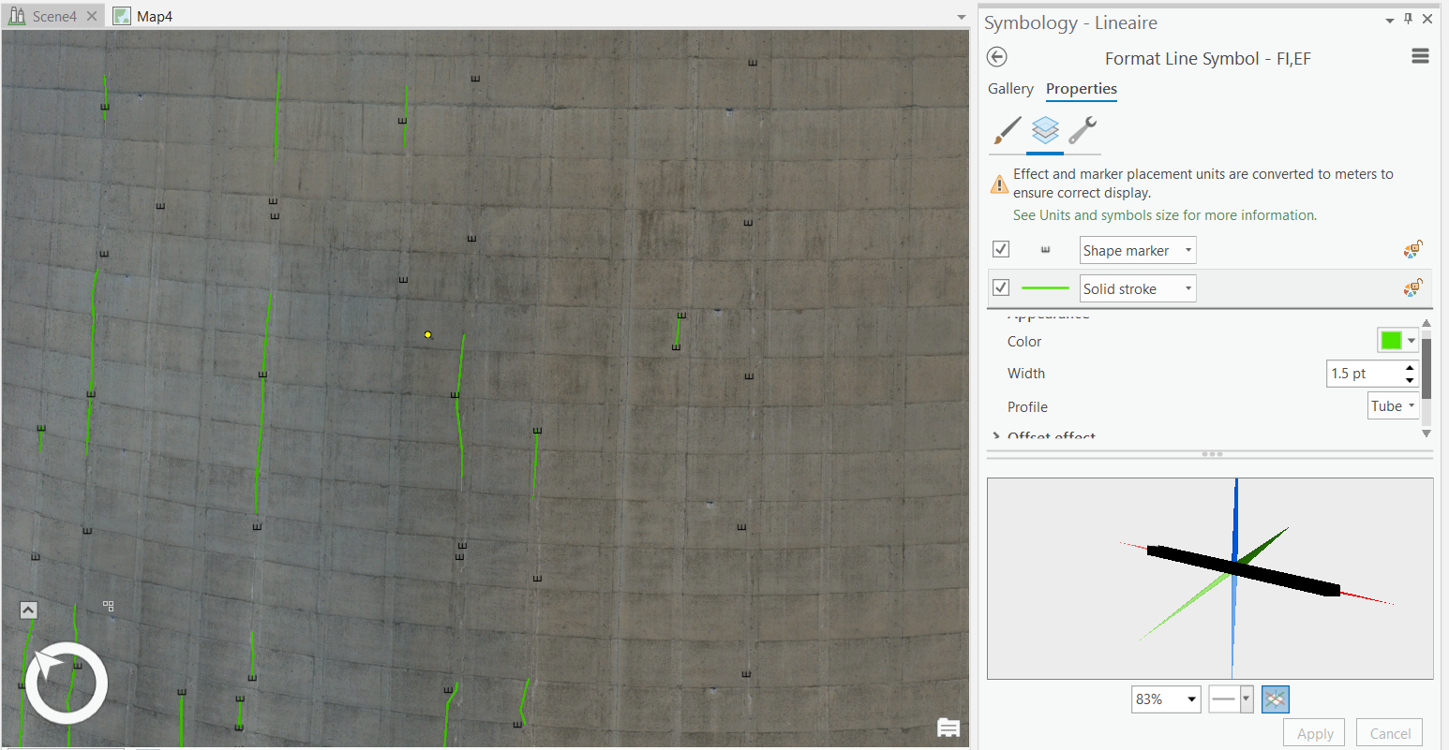
Task: Click the 'Profile' property label
Action: tap(1027, 407)
